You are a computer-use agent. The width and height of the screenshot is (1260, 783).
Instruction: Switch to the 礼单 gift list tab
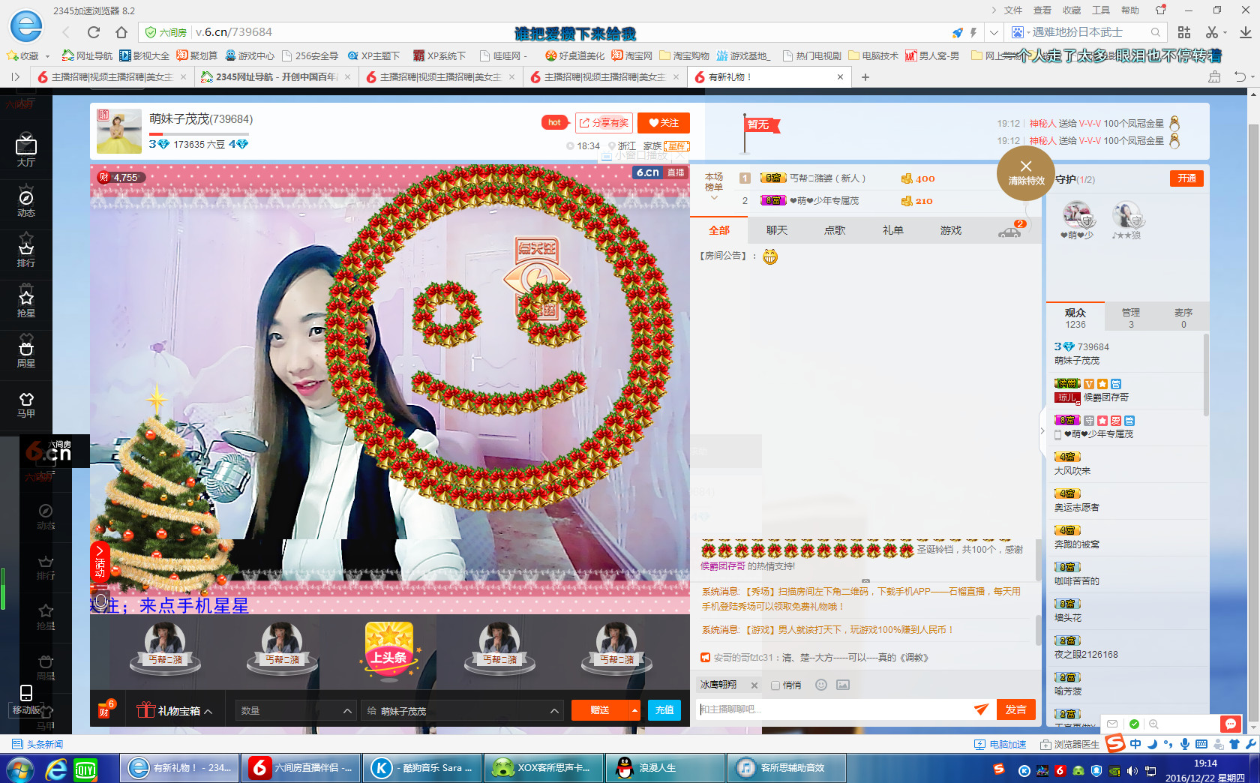tap(892, 230)
